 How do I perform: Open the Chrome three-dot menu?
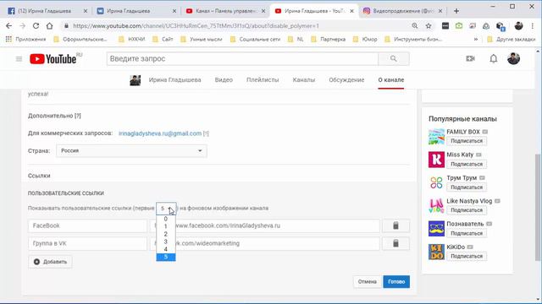533,26
